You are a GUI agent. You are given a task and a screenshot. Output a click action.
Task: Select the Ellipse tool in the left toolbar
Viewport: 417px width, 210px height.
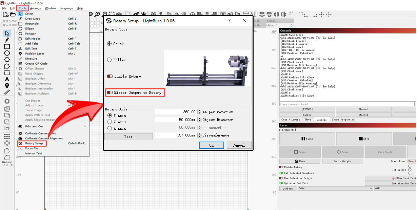pos(7,53)
